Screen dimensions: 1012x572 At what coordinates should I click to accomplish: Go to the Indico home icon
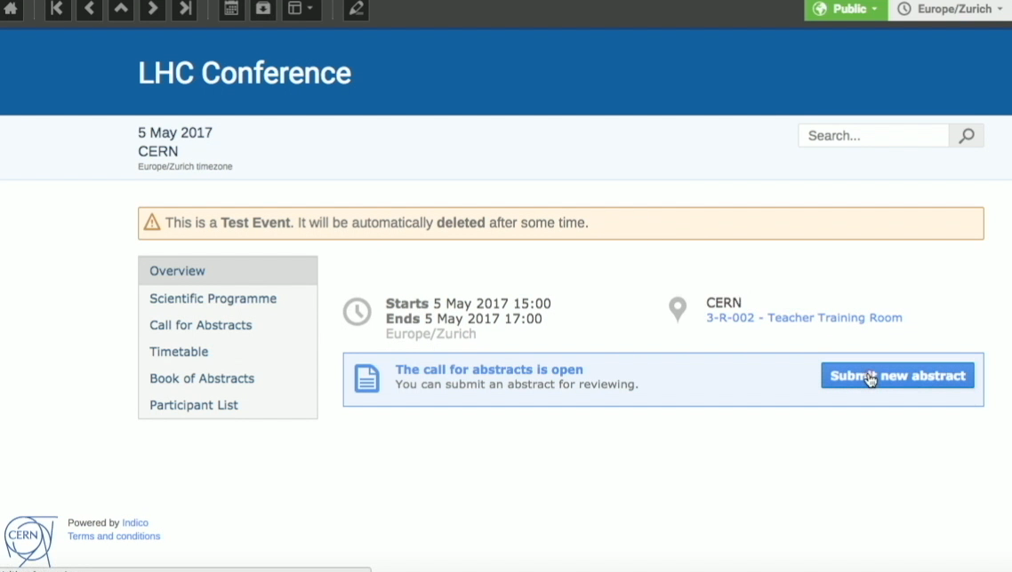11,9
